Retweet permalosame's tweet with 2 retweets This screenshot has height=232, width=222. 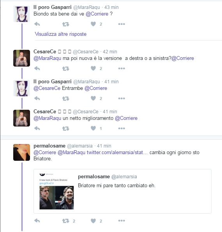[x=66, y=221]
